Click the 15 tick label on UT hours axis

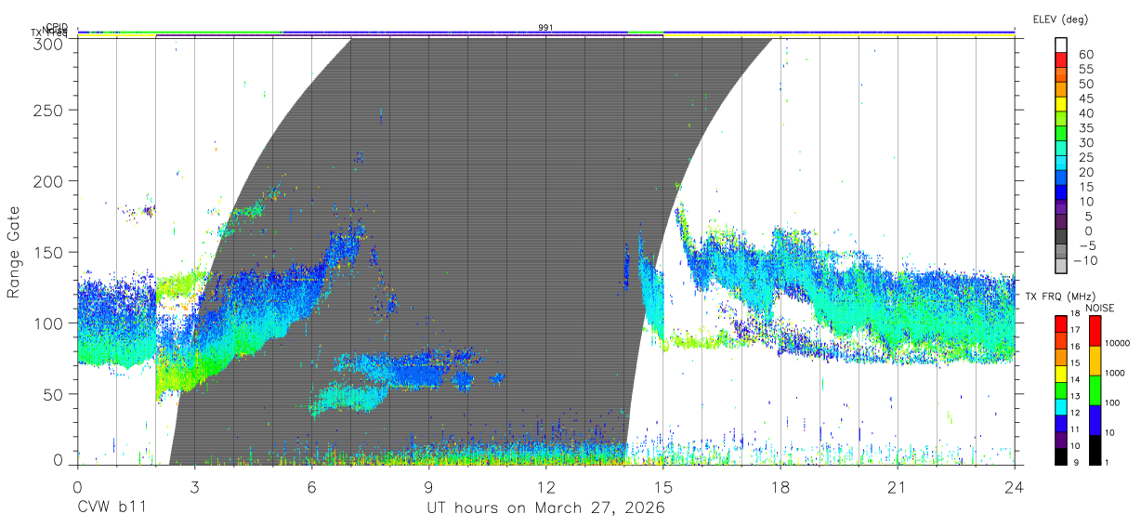pyautogui.click(x=663, y=486)
